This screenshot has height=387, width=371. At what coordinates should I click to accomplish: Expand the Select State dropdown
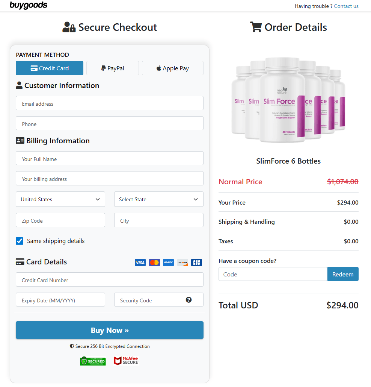tap(158, 199)
